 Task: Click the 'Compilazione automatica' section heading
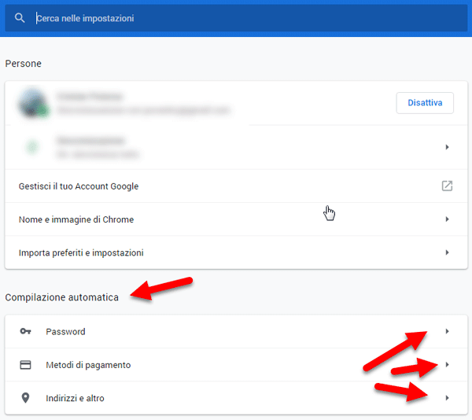click(61, 297)
